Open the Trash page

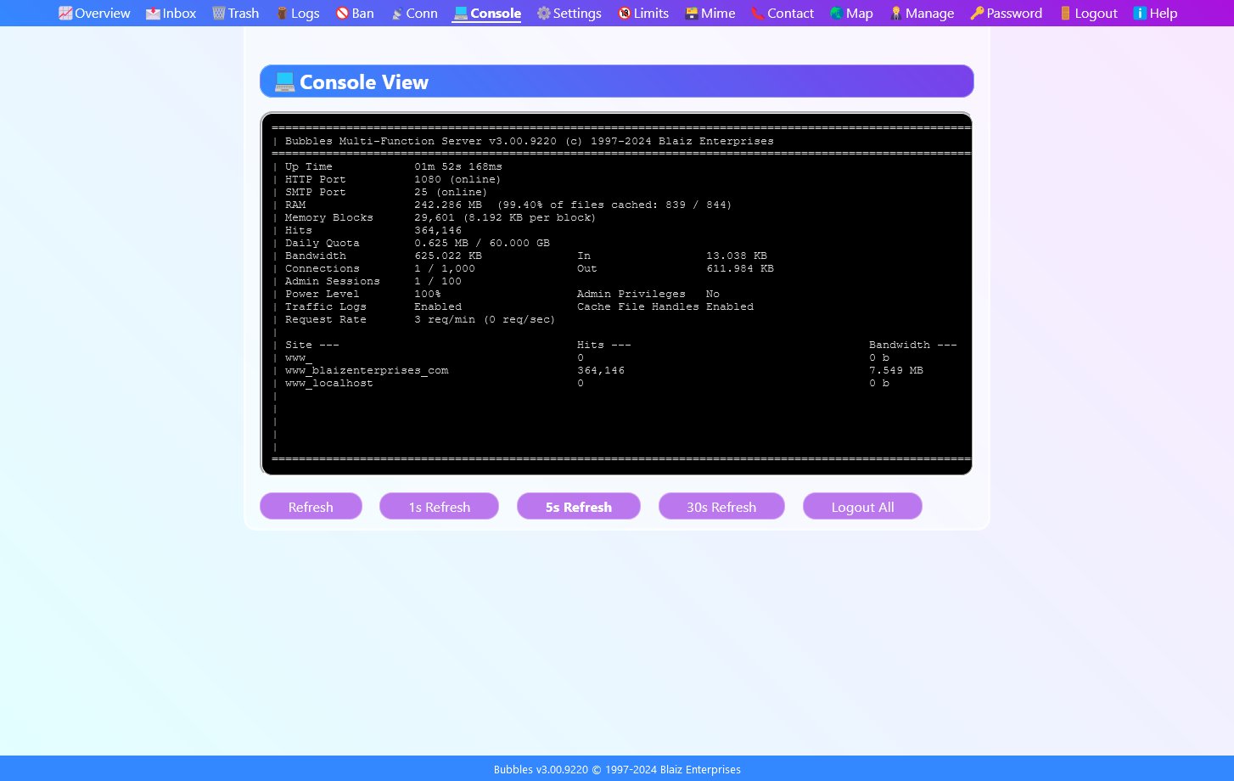point(235,14)
